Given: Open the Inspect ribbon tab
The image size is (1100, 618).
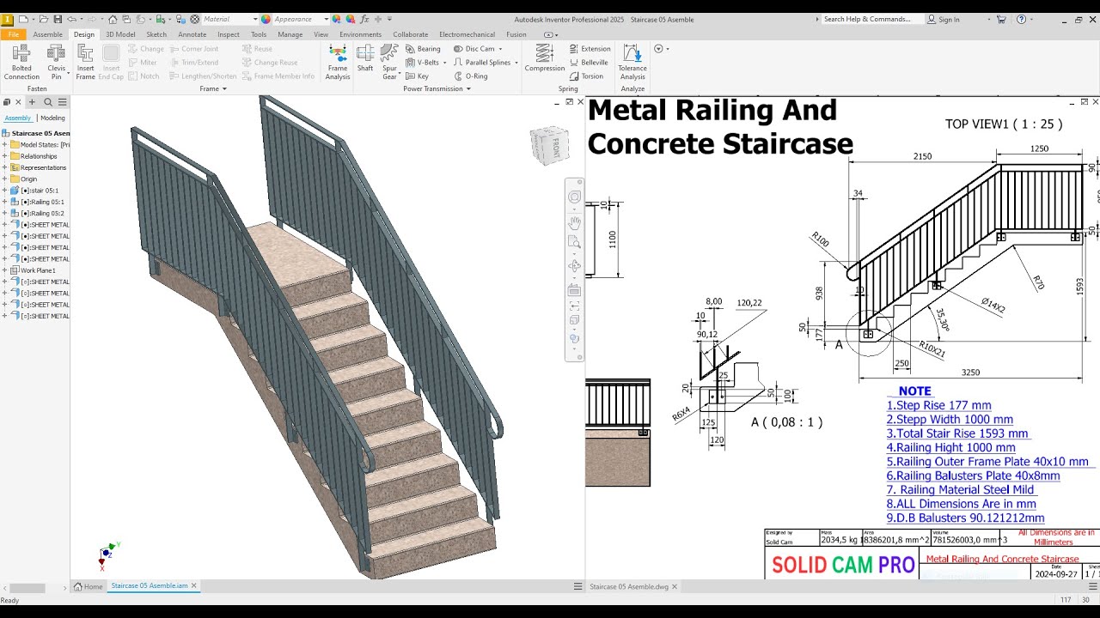Looking at the screenshot, I should [229, 34].
